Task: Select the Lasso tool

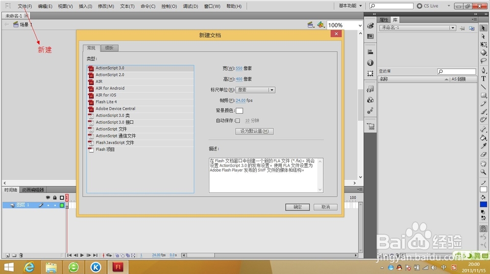Action: (483, 61)
